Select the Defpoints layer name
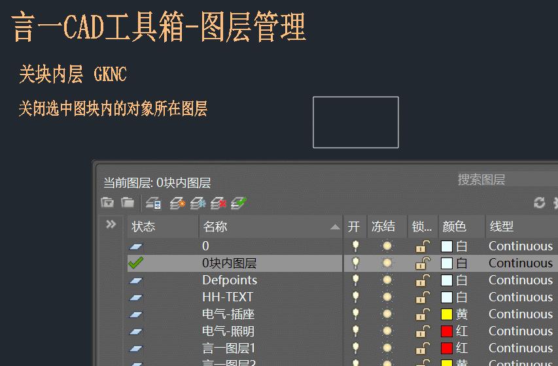The width and height of the screenshot is (558, 366). [x=230, y=280]
